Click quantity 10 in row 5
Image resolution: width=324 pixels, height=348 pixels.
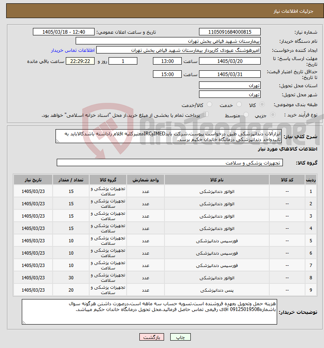[71, 241]
